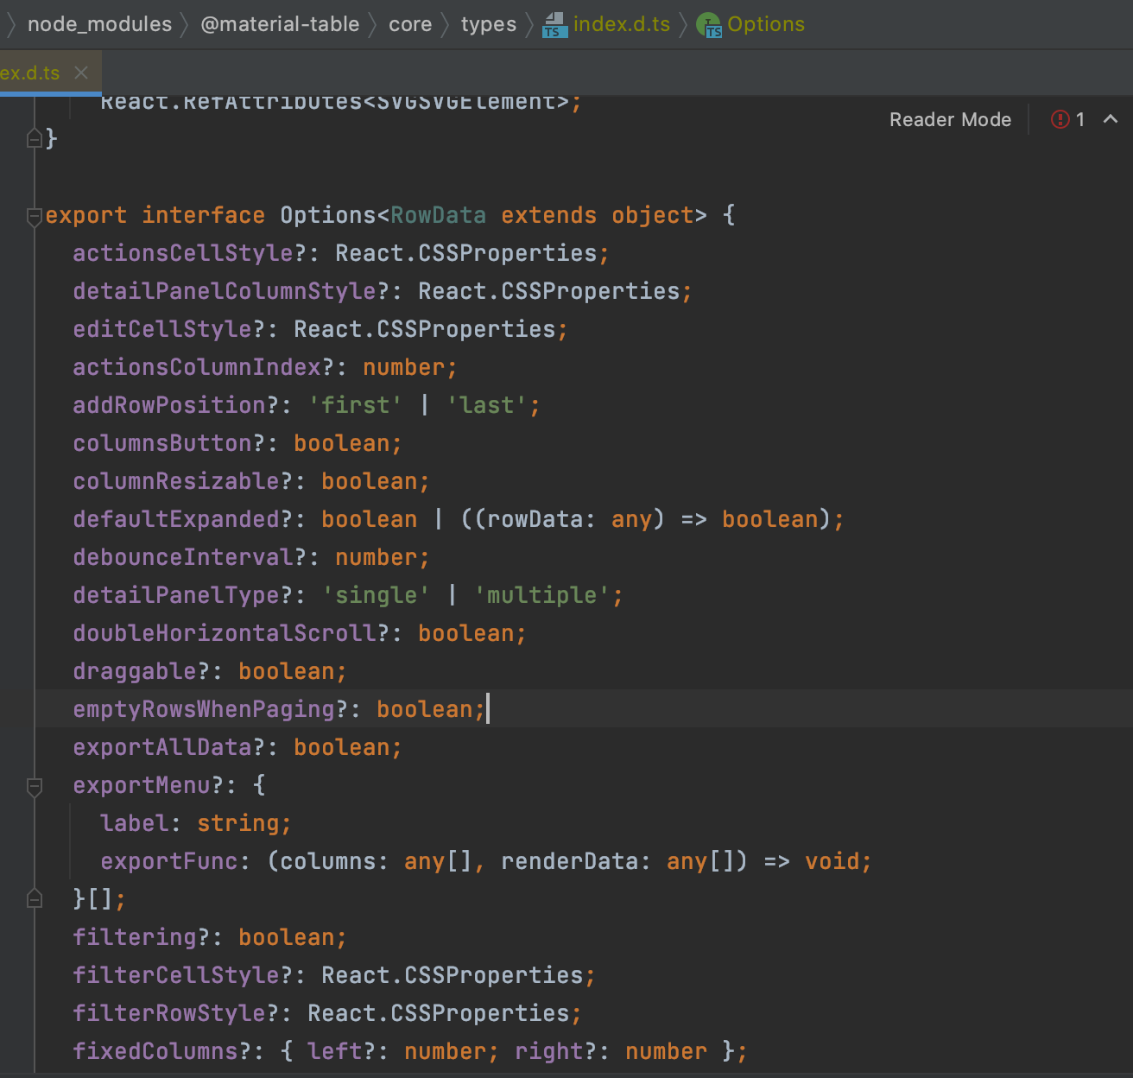Open the types breadcrumb dropdown

pyautogui.click(x=488, y=24)
